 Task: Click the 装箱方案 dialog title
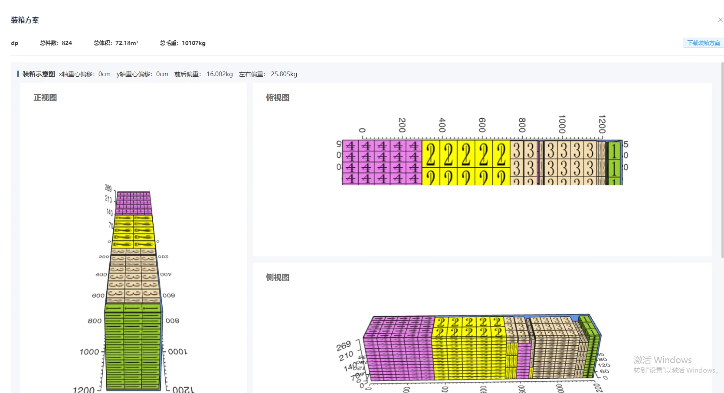(25, 20)
